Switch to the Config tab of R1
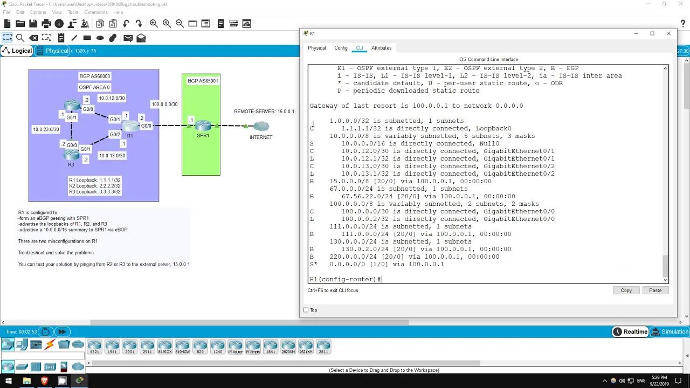The width and height of the screenshot is (690, 388). click(341, 48)
